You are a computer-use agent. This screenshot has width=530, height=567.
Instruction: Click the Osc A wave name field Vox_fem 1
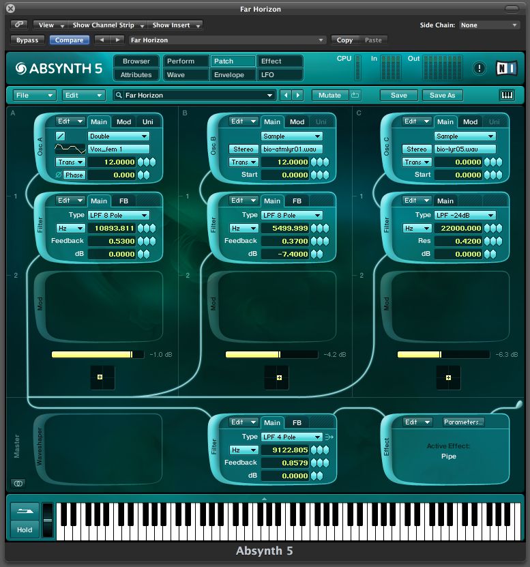(118, 149)
